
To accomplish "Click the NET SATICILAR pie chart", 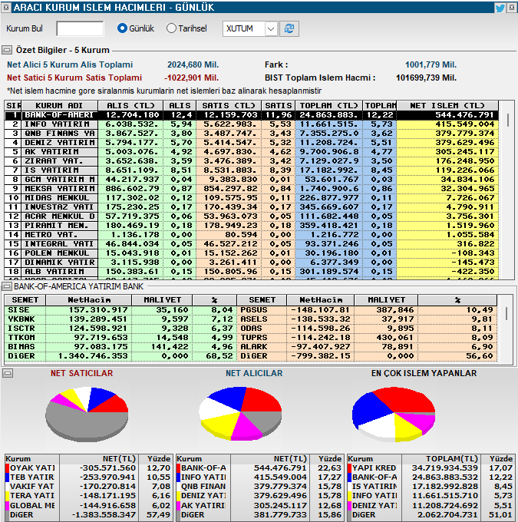I will pyautogui.click(x=87, y=414).
